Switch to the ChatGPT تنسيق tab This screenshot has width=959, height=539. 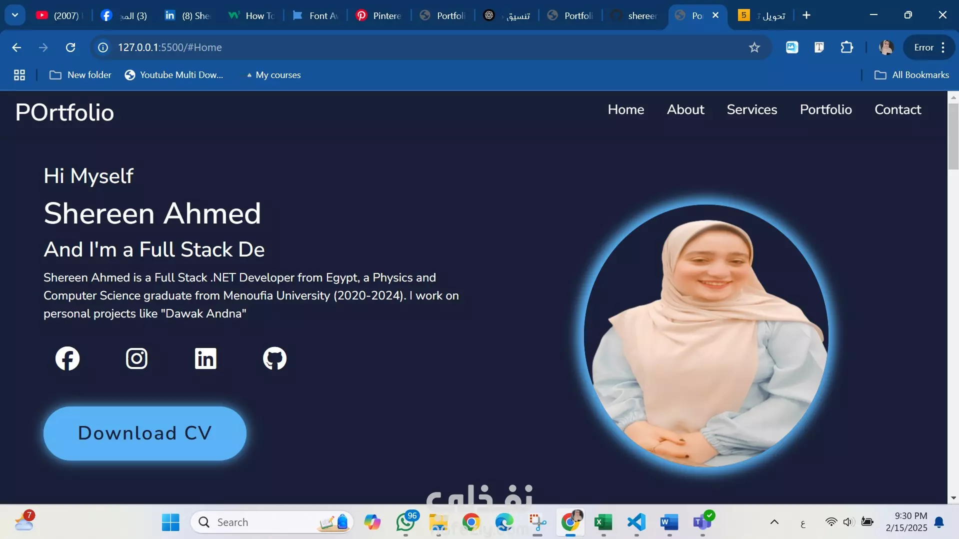tap(507, 15)
